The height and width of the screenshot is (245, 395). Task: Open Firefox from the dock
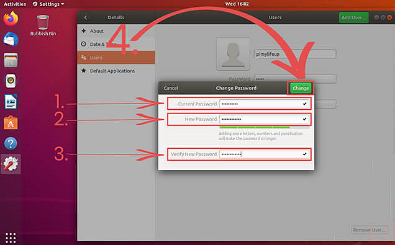[x=11, y=19]
